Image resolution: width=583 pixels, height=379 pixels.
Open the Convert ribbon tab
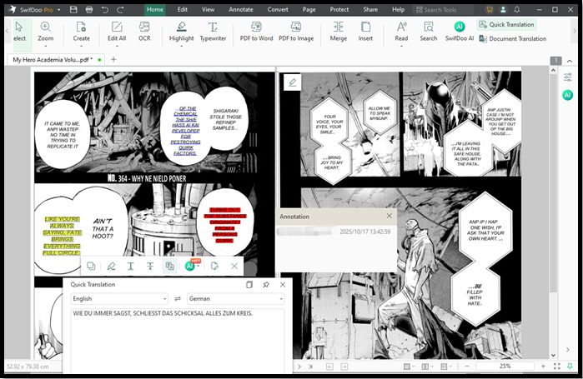[x=278, y=9]
